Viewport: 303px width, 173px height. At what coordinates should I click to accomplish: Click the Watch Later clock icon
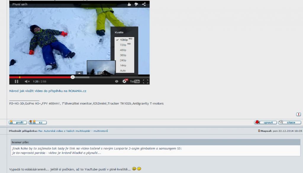point(117,81)
